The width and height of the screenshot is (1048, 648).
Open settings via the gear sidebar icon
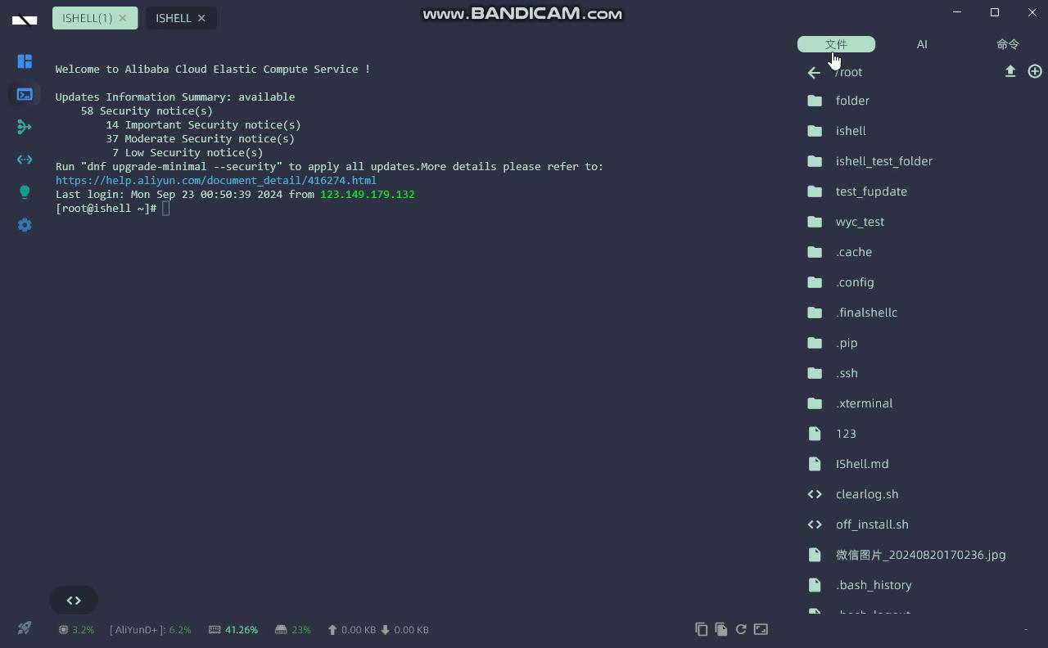(x=25, y=225)
